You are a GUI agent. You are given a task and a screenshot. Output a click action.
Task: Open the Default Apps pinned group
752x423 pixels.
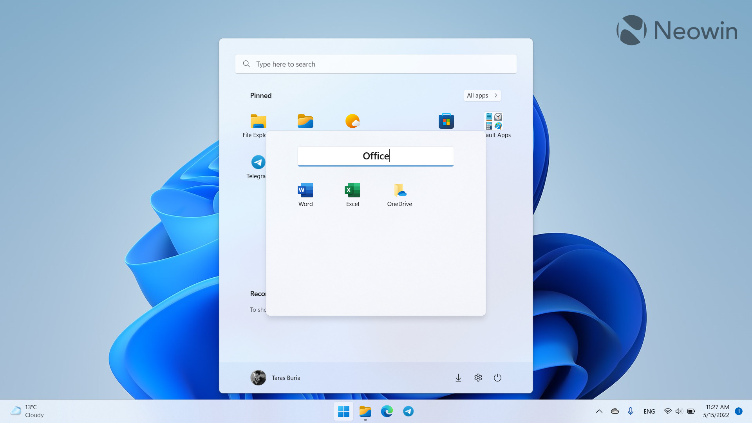click(x=493, y=121)
